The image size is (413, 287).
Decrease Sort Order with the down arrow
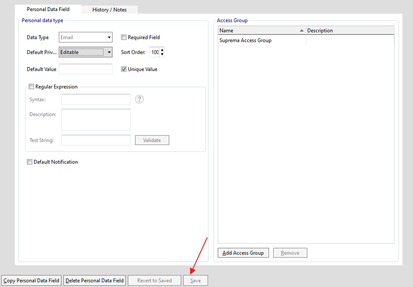tap(162, 54)
